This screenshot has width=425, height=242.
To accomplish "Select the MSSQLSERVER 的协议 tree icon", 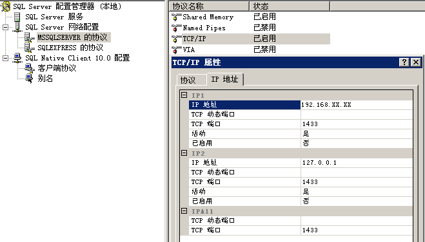I will (29, 37).
